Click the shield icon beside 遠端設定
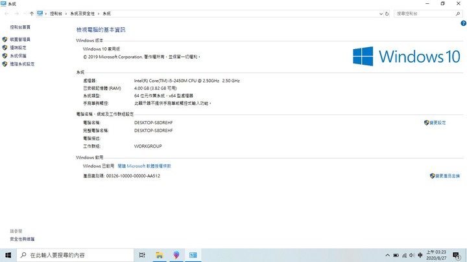The width and height of the screenshot is (467, 262). click(x=5, y=47)
